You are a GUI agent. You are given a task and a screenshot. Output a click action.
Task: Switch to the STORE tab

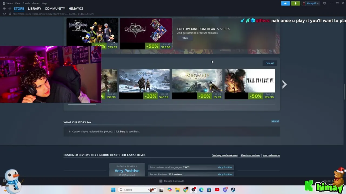pos(19,9)
